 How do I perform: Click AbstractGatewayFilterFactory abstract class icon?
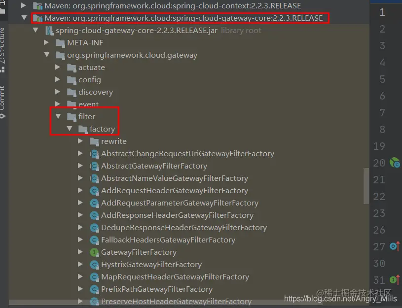94,166
